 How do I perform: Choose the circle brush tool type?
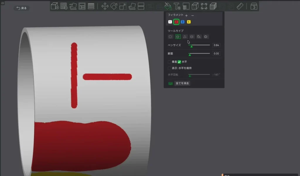click(x=170, y=37)
